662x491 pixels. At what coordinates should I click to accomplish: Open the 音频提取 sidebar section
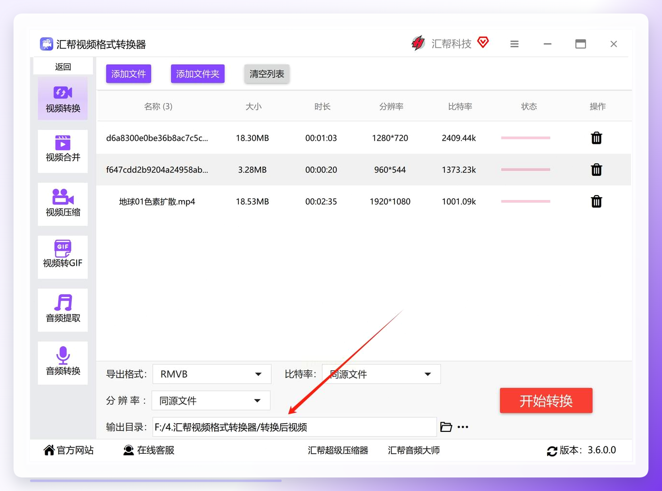pos(63,310)
